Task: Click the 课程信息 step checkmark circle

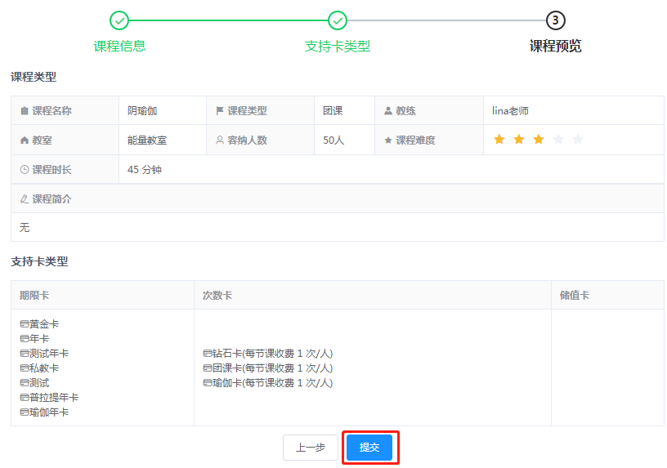Action: point(119,20)
